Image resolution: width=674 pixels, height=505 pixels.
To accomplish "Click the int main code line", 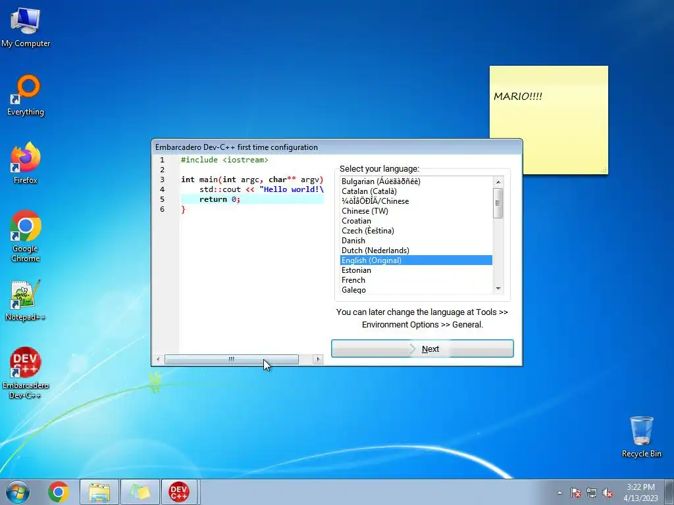I will pos(252,180).
